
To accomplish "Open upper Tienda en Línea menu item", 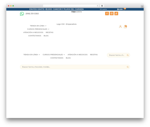I will click(37, 26).
